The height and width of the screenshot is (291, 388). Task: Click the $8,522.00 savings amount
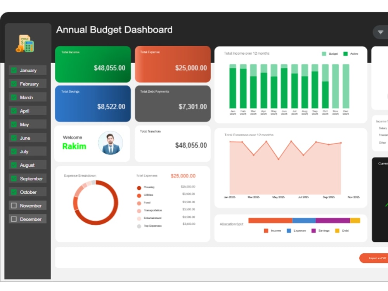pyautogui.click(x=111, y=107)
